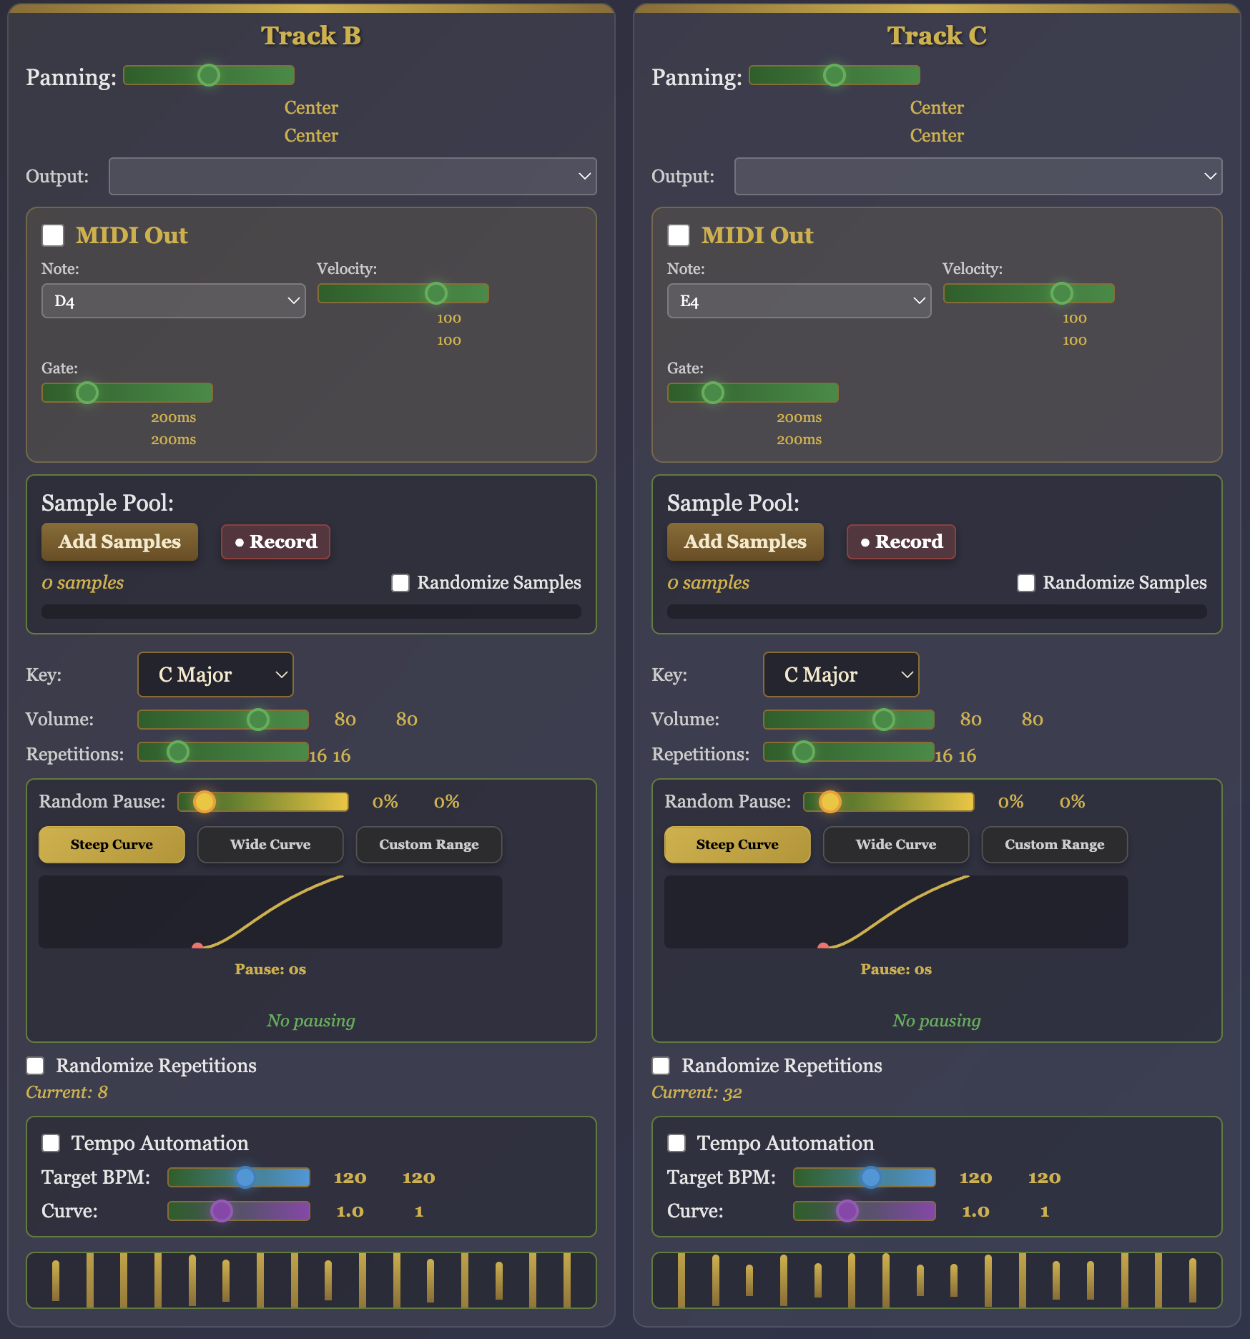Adjust the Panning slider on Track B

(x=209, y=75)
